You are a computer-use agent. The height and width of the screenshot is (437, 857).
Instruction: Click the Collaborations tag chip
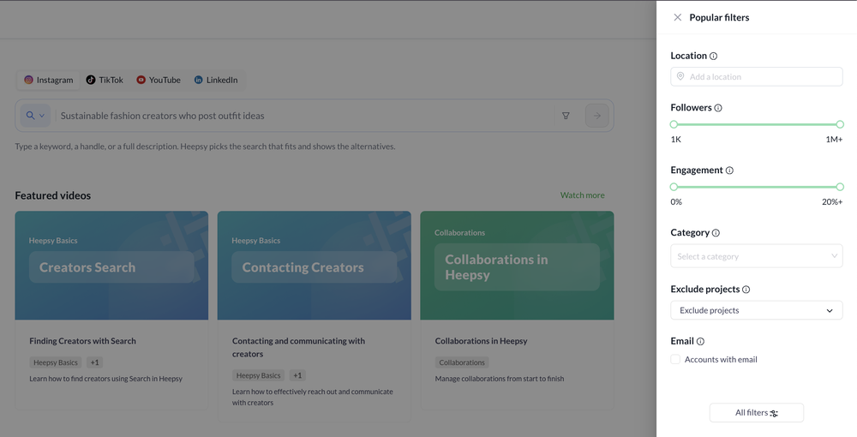point(462,362)
